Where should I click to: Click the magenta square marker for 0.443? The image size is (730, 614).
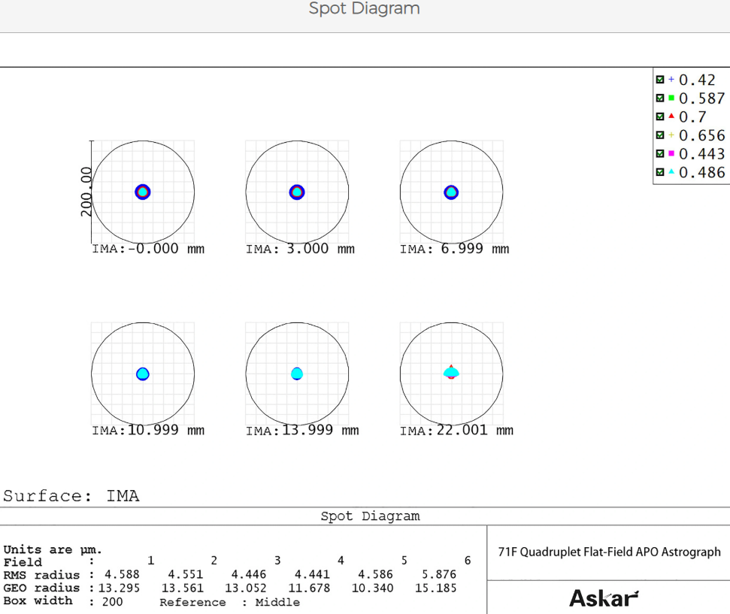[671, 154]
